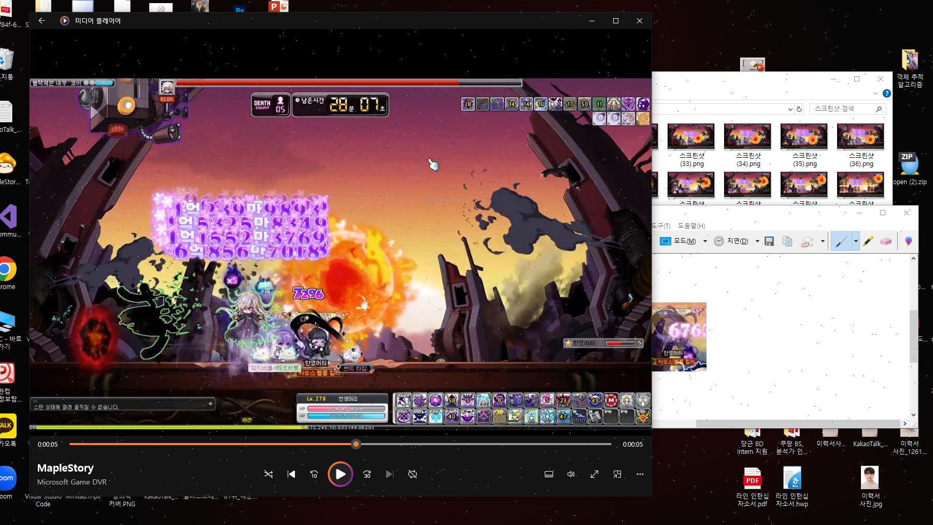The image size is (933, 525).
Task: Click the 모드(M) snip mode button
Action: click(678, 241)
